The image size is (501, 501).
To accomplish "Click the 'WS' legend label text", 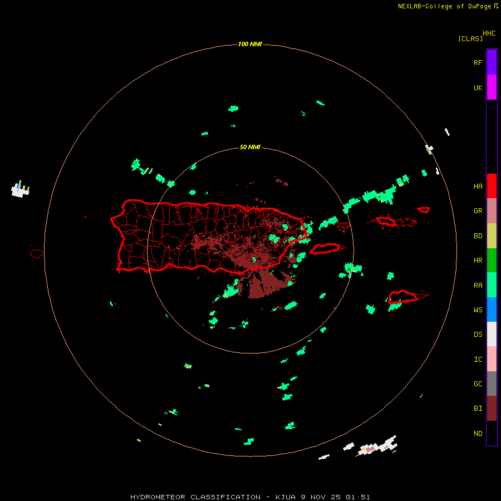I will (x=478, y=310).
